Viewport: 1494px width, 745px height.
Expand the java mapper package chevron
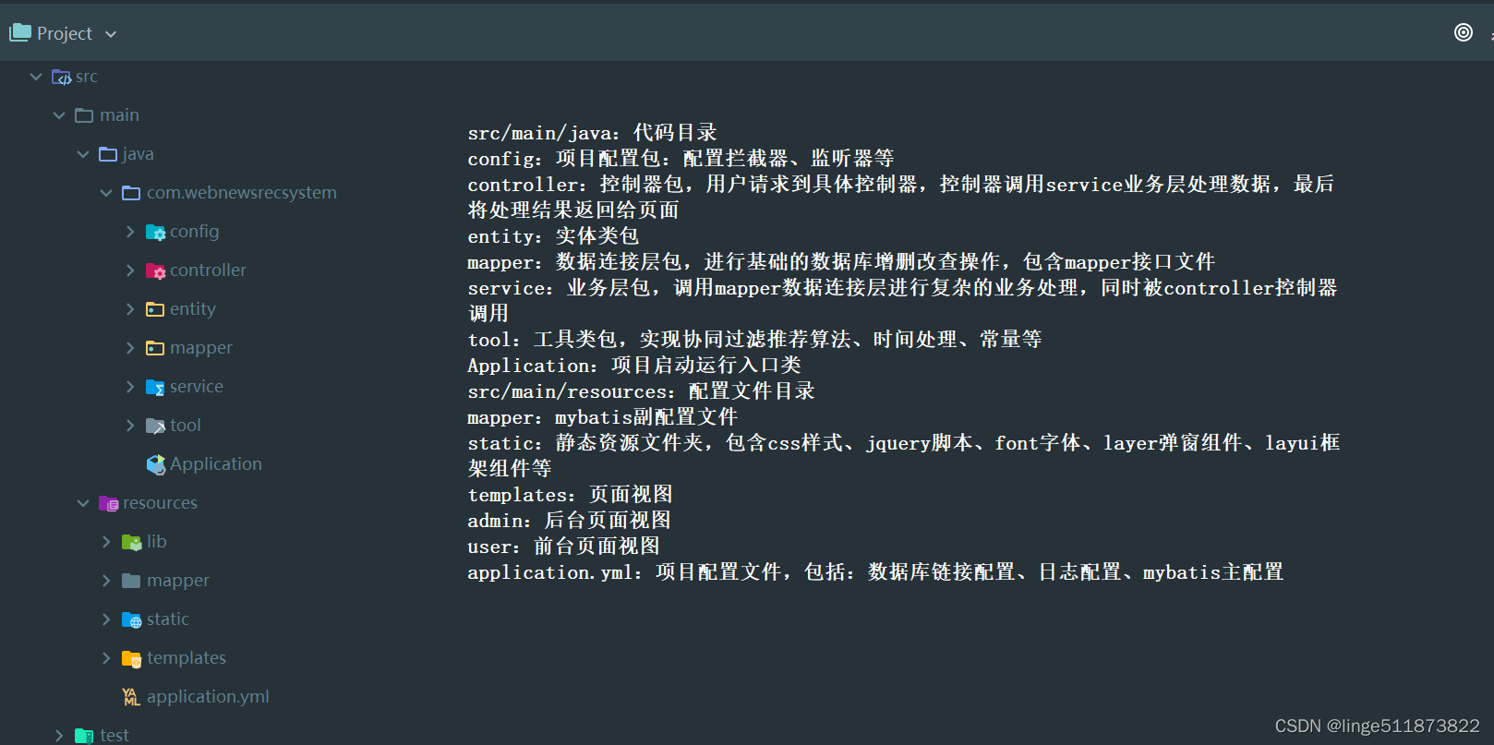click(130, 348)
